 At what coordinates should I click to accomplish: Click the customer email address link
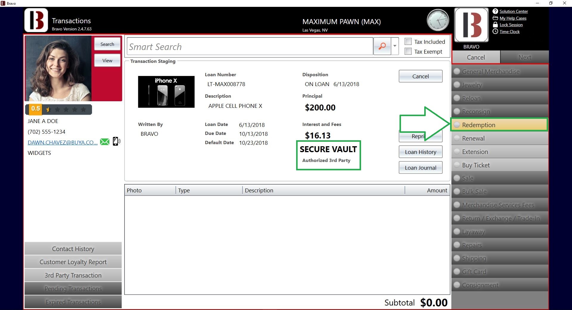[x=63, y=142]
